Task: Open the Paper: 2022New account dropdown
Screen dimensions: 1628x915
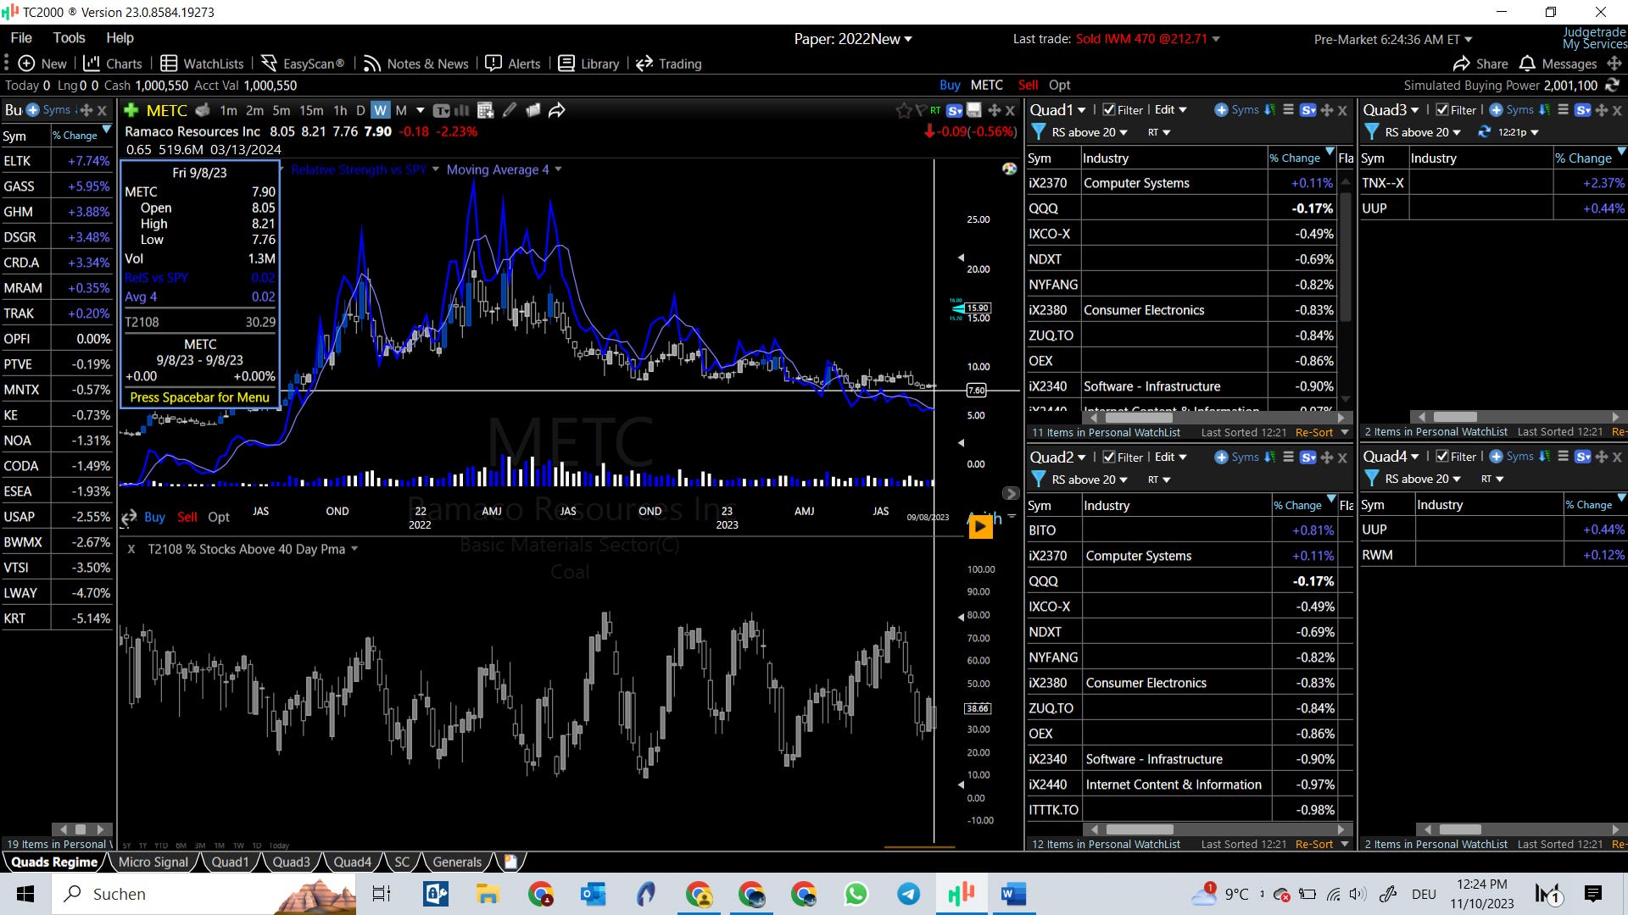Action: click(852, 39)
